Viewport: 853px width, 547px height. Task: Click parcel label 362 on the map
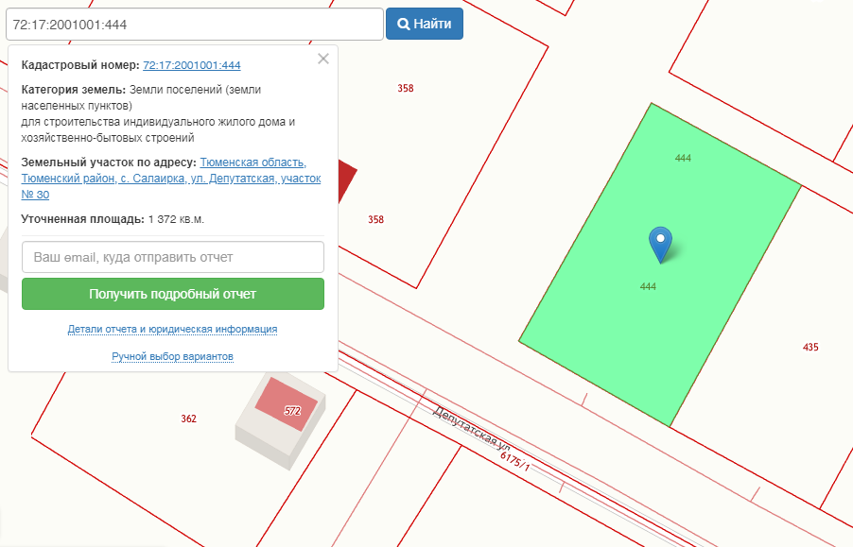pyautogui.click(x=189, y=419)
